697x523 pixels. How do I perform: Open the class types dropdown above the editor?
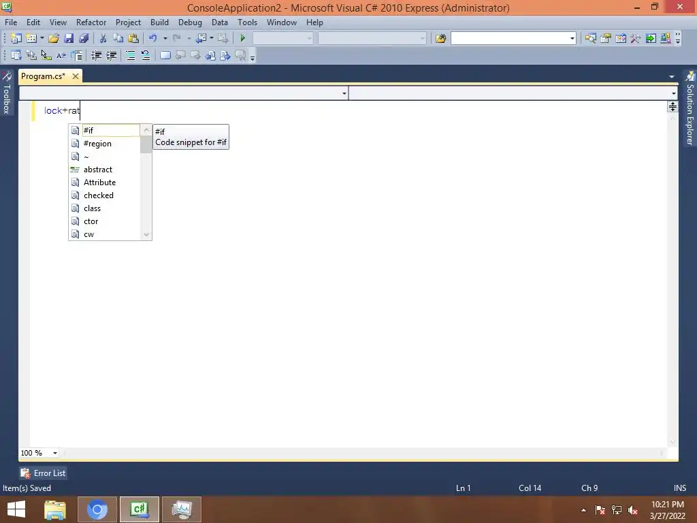pos(344,93)
